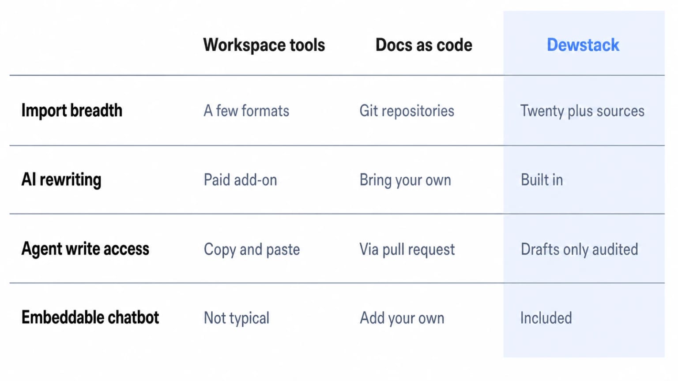The image size is (678, 381).
Task: Select the 'Import breadth' row label
Action: [72, 111]
